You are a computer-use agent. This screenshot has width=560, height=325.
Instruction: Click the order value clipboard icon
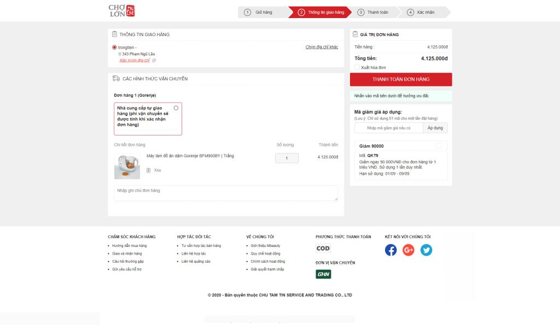pos(355,34)
